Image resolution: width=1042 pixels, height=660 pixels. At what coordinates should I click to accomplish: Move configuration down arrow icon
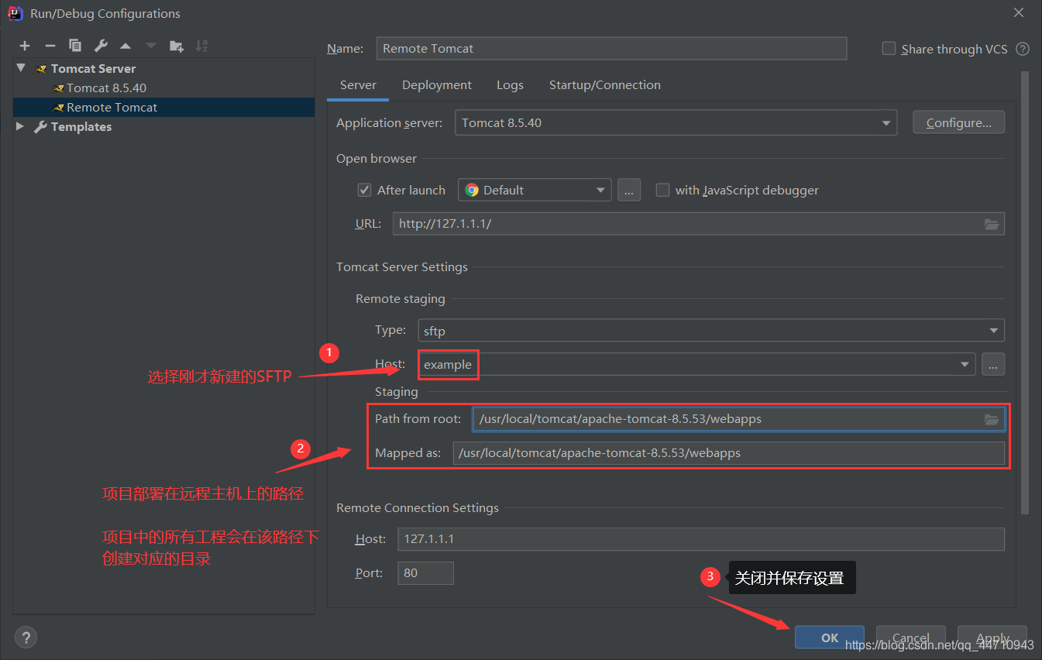click(151, 46)
